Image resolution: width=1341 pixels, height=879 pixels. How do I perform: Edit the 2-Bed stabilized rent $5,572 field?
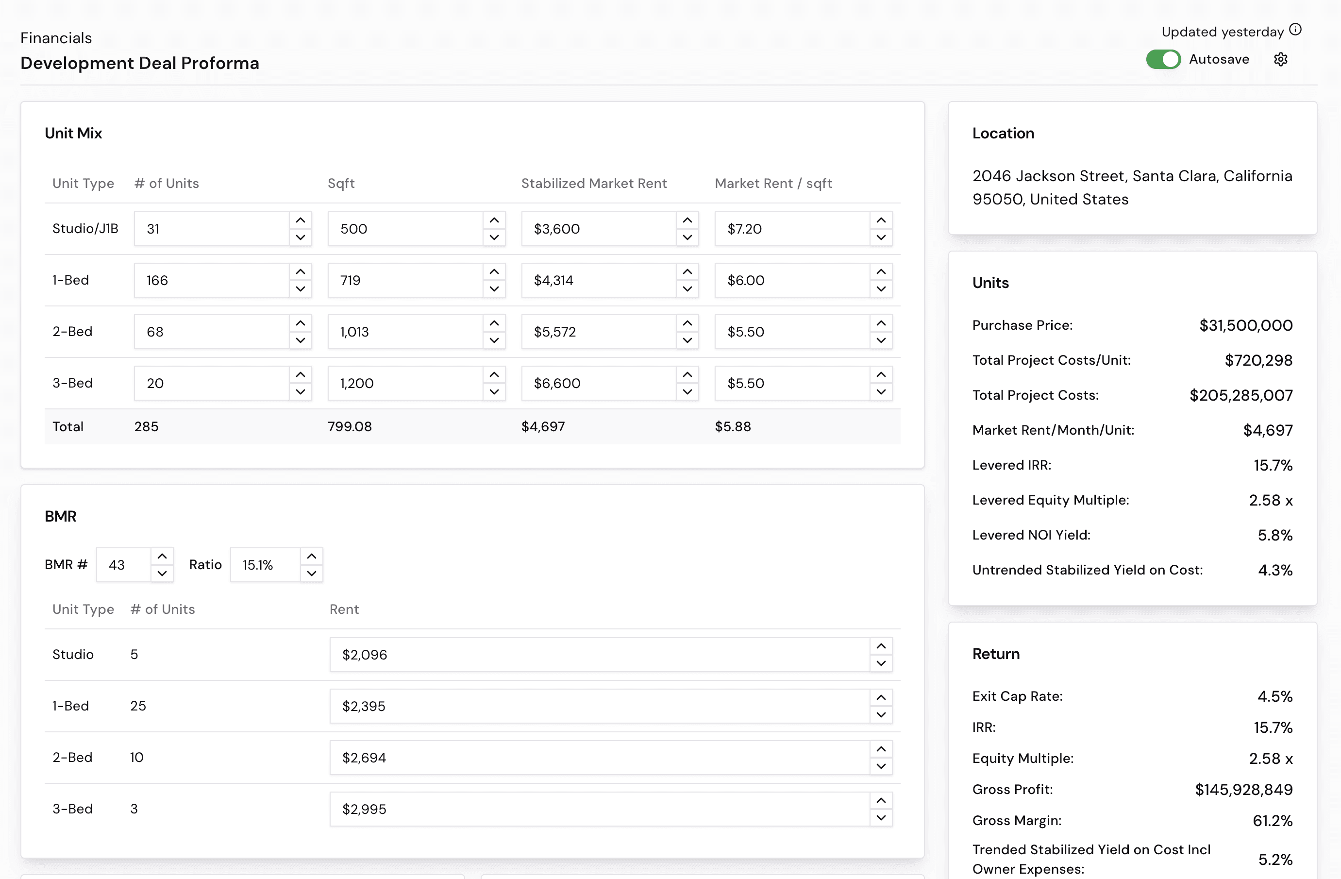click(599, 331)
